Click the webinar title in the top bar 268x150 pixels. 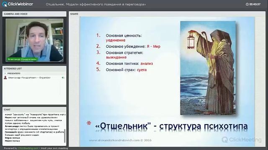[96, 5]
